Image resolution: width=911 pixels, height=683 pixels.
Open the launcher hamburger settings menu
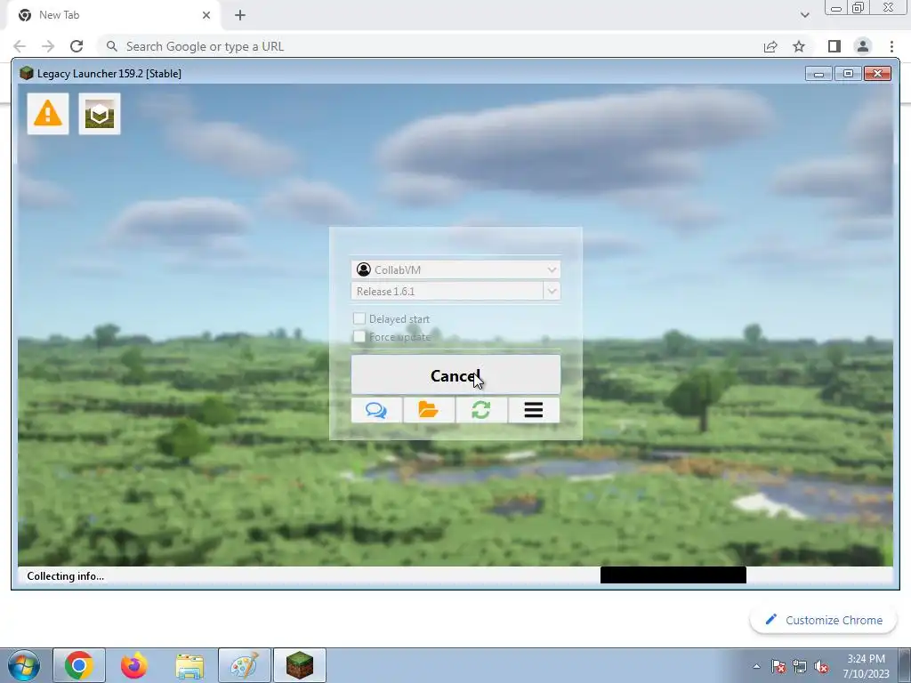(534, 410)
